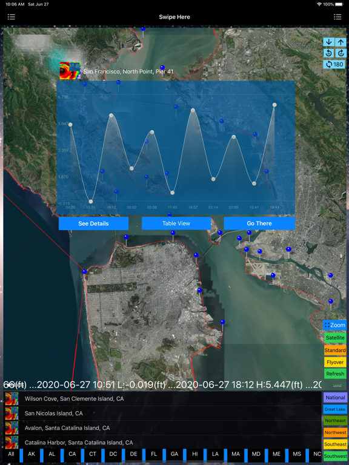
Task: Click Wilson Cove station radar icon
Action: (12, 398)
